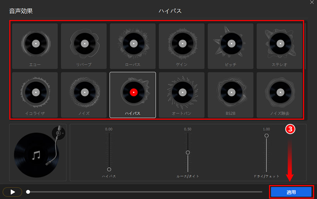
Task: Select the ステレオ stereo effect
Action: (279, 46)
